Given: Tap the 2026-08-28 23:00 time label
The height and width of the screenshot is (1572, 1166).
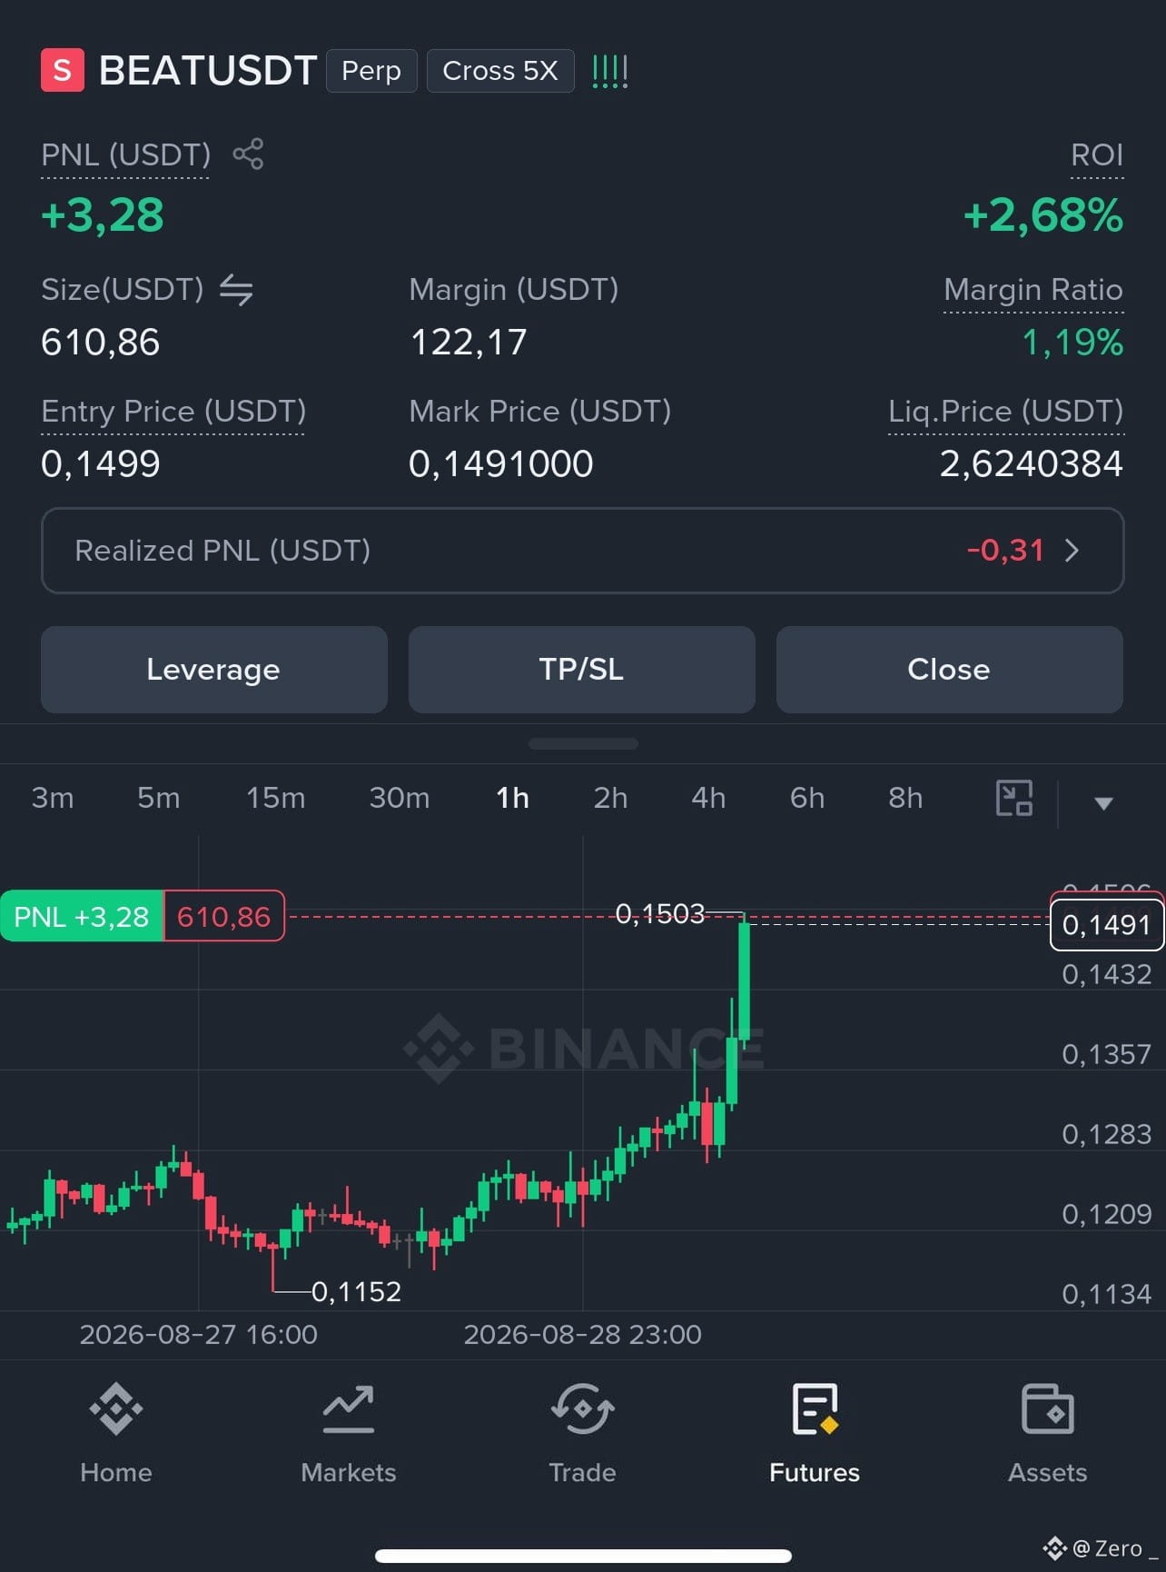Looking at the screenshot, I should [583, 1335].
